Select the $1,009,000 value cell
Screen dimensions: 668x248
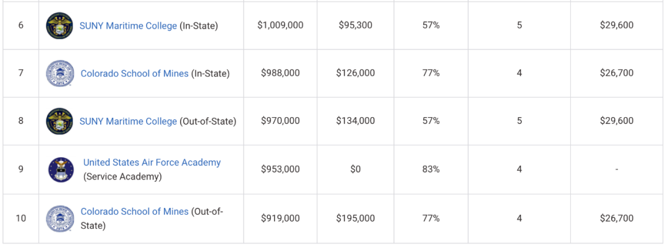(280, 25)
